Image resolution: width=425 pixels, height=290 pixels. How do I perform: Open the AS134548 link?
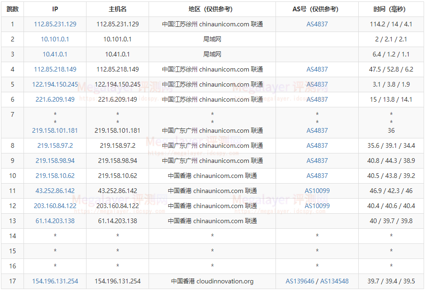click(334, 282)
